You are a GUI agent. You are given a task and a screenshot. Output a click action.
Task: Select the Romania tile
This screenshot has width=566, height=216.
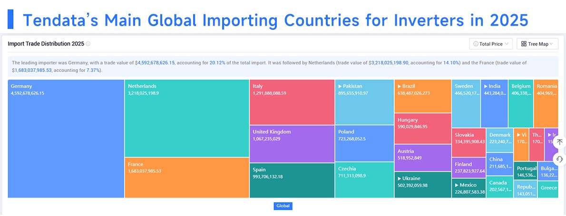tap(546, 104)
